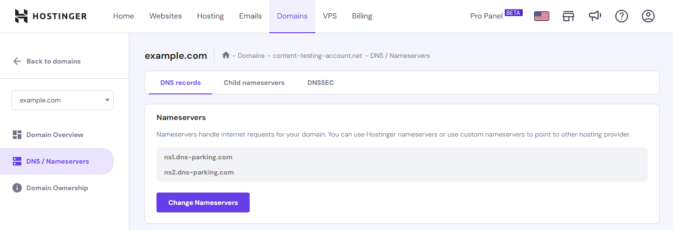
Task: Click the home icon in breadcrumb
Action: click(226, 55)
